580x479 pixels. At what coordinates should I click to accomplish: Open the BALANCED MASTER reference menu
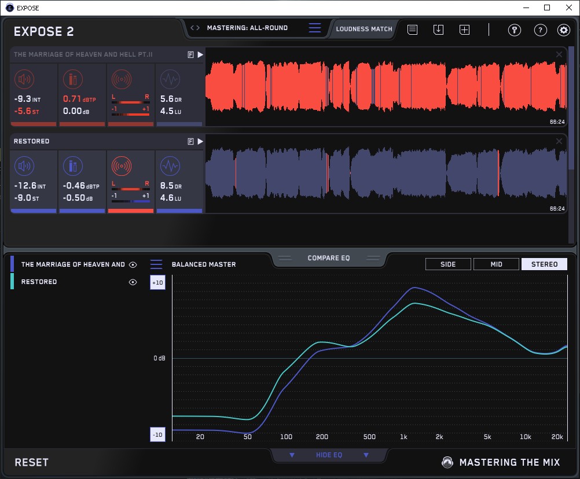pyautogui.click(x=156, y=264)
